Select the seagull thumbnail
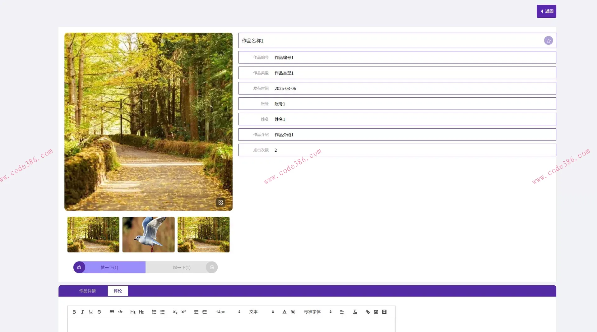Image resolution: width=597 pixels, height=332 pixels. (148, 234)
